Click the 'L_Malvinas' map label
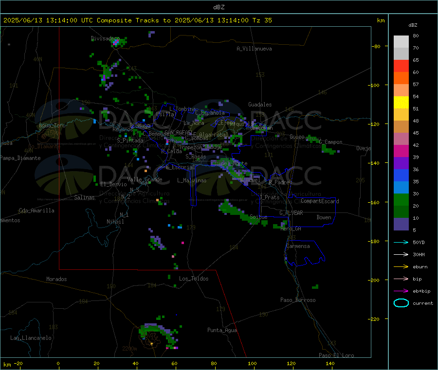Screen dimensions: 438x370 (x=192, y=180)
